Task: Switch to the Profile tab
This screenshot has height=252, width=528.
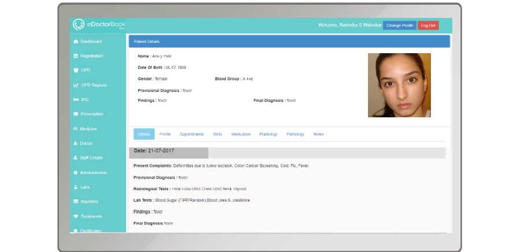Action: (x=165, y=134)
